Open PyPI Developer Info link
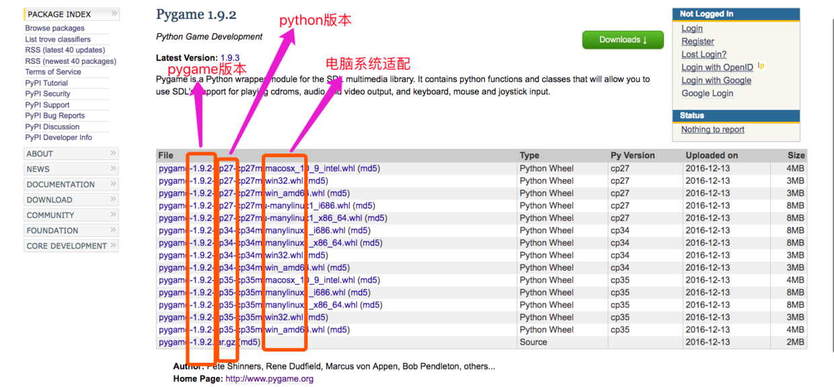The image size is (834, 387). [59, 137]
